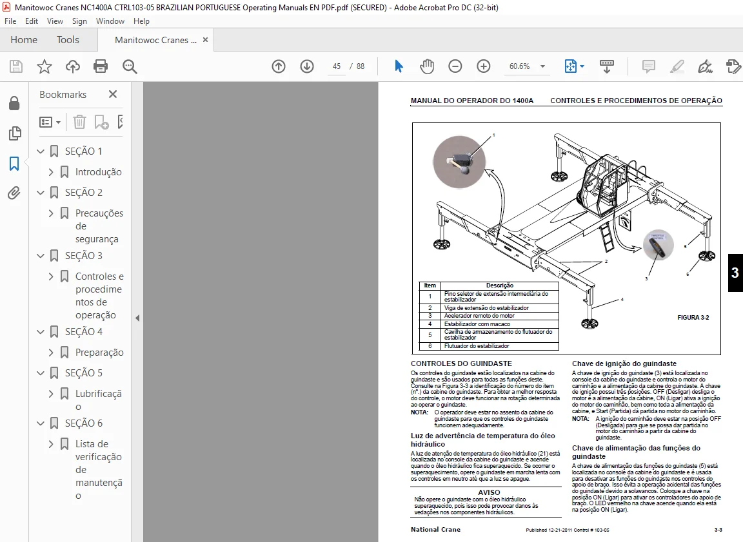Collapse the SEÇÃO 5 bookmark
The image size is (743, 542).
pos(41,373)
